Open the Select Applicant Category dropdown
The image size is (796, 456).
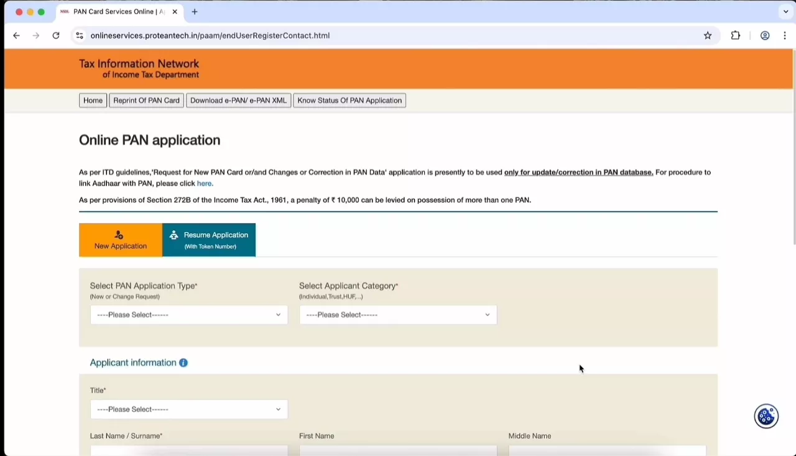click(x=397, y=315)
